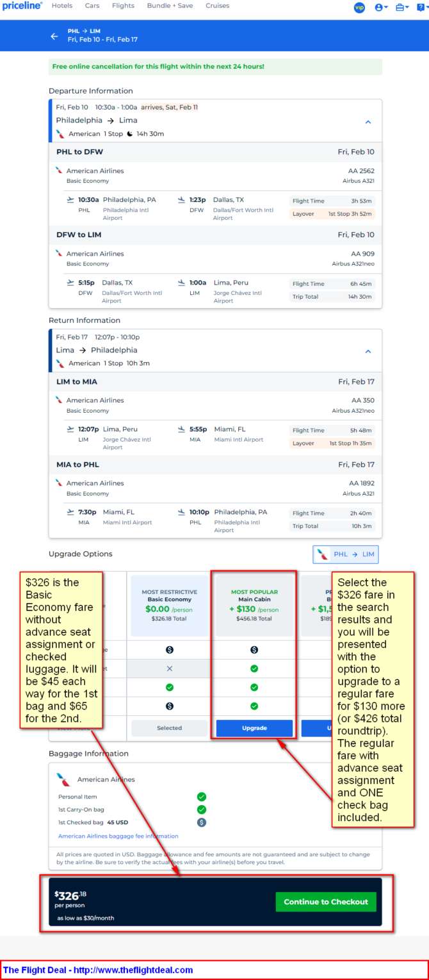Click the takeoff plane icon by 10:30a Philadelphia
This screenshot has width=429, height=980.
point(70,200)
